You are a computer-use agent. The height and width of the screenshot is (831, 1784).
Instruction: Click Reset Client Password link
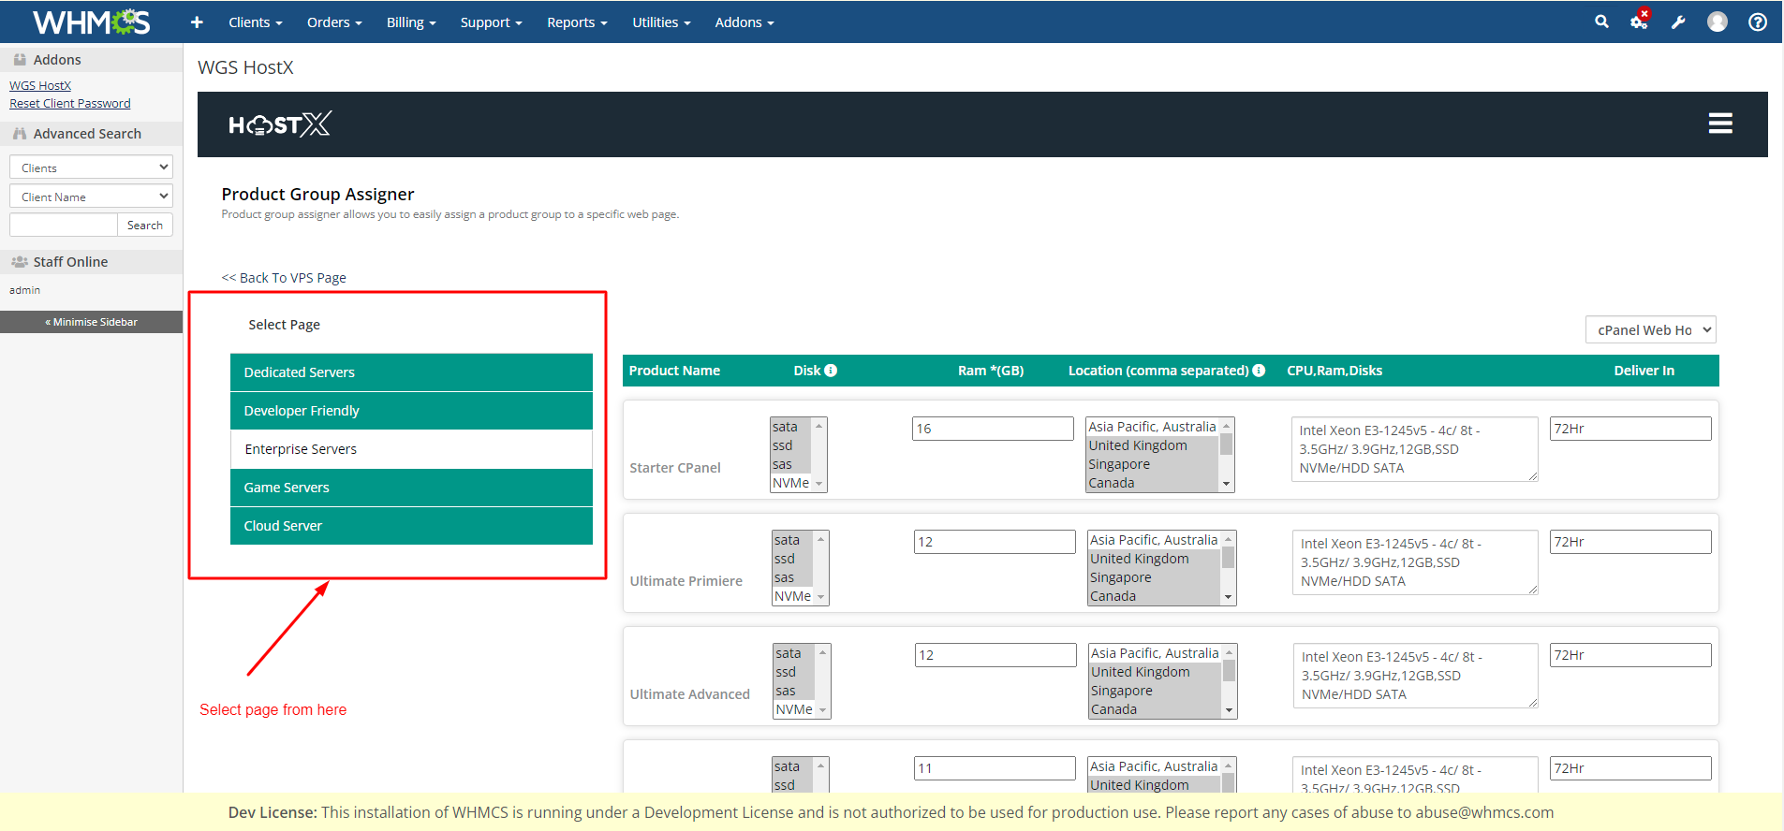pyautogui.click(x=70, y=104)
